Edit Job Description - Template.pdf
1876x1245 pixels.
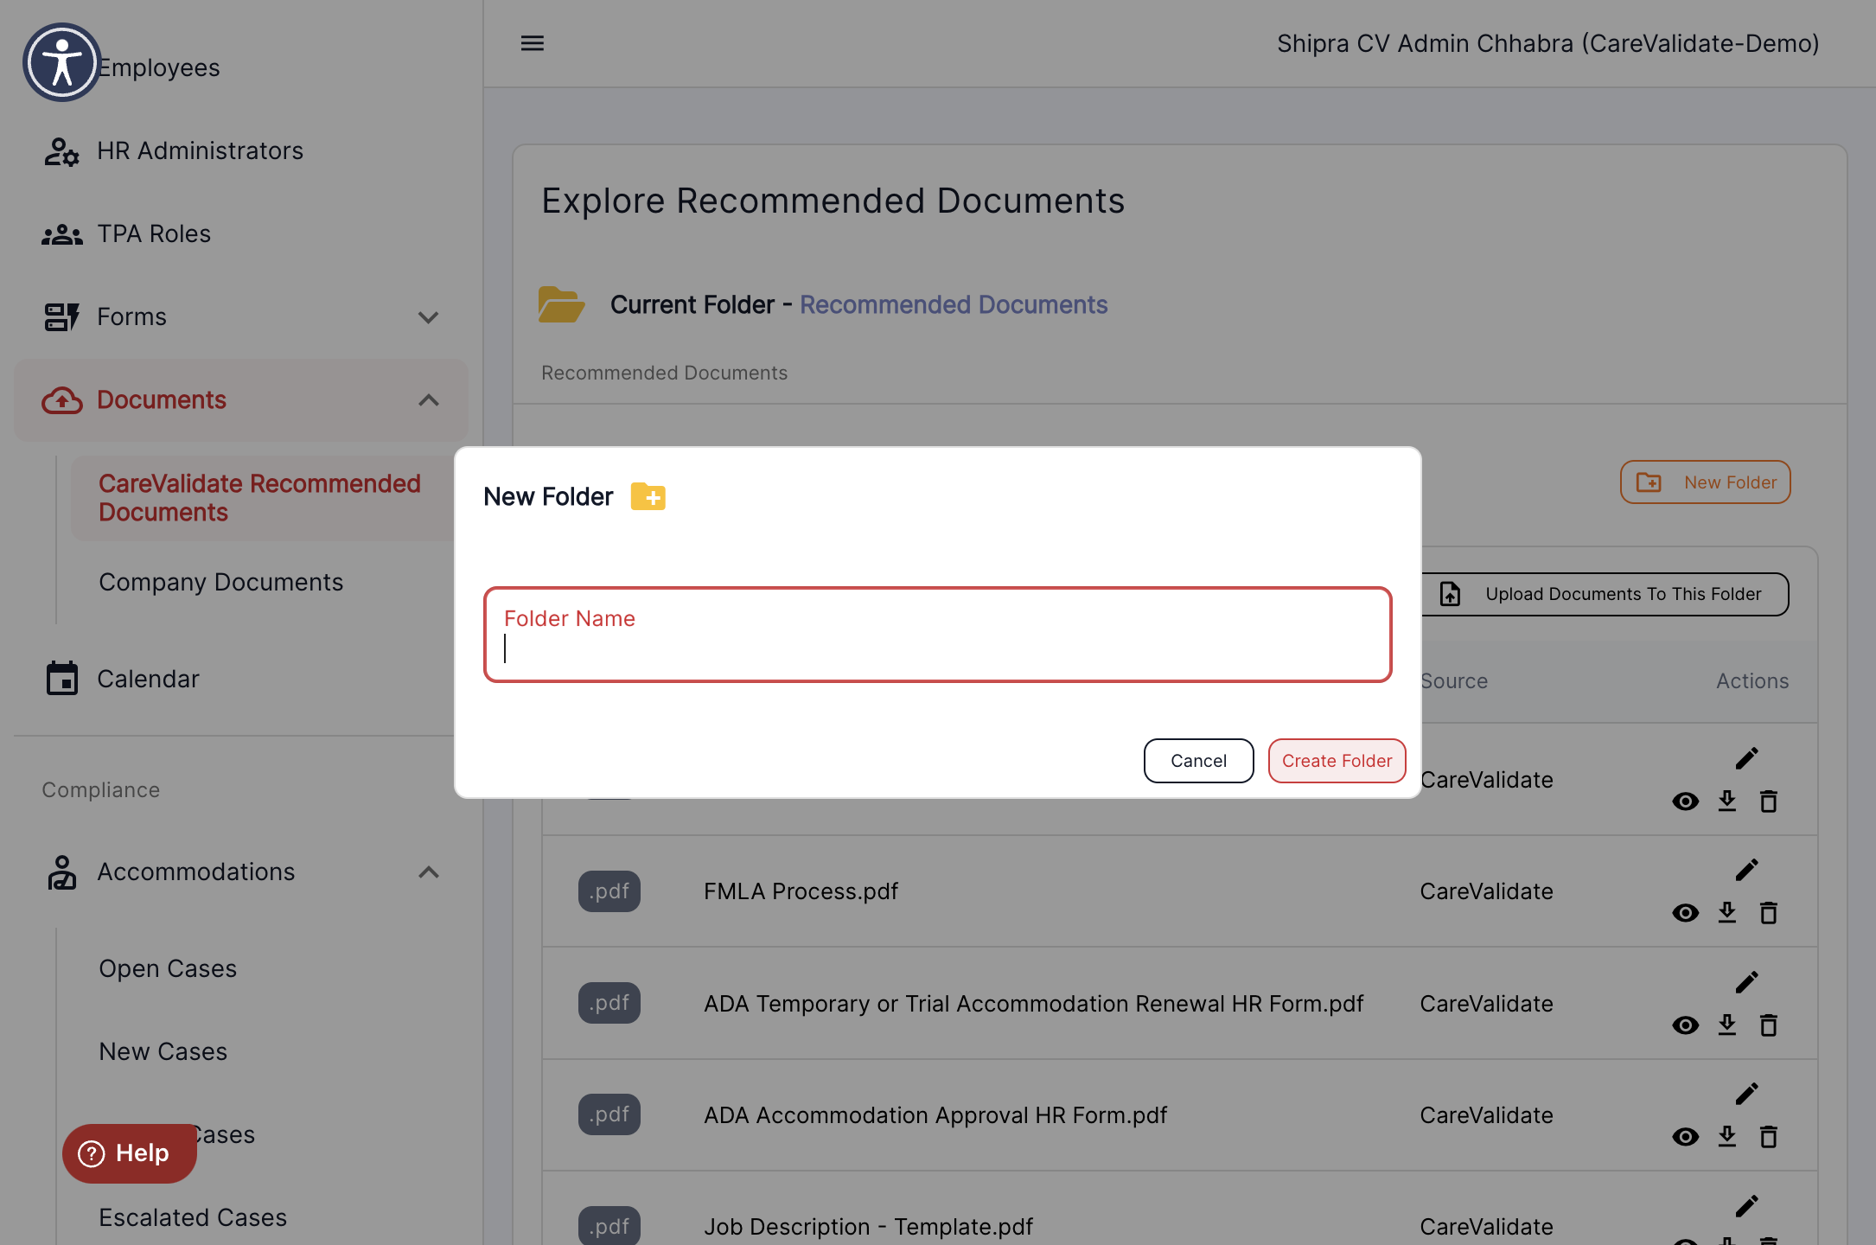[x=1747, y=1206]
